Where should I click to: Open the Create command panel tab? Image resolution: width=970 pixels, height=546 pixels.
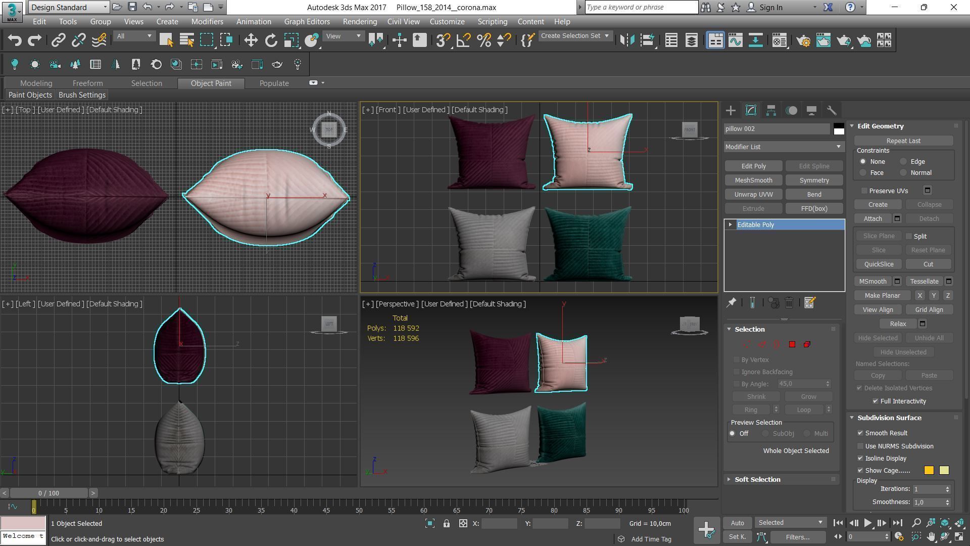[x=731, y=110]
